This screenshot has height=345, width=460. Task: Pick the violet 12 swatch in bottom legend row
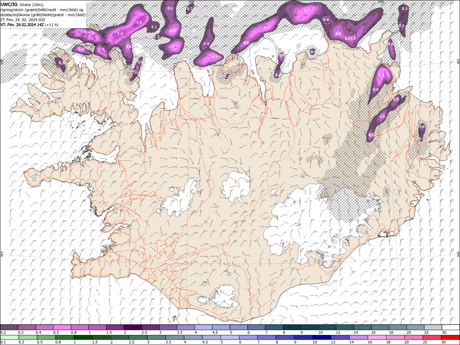click(x=340, y=337)
